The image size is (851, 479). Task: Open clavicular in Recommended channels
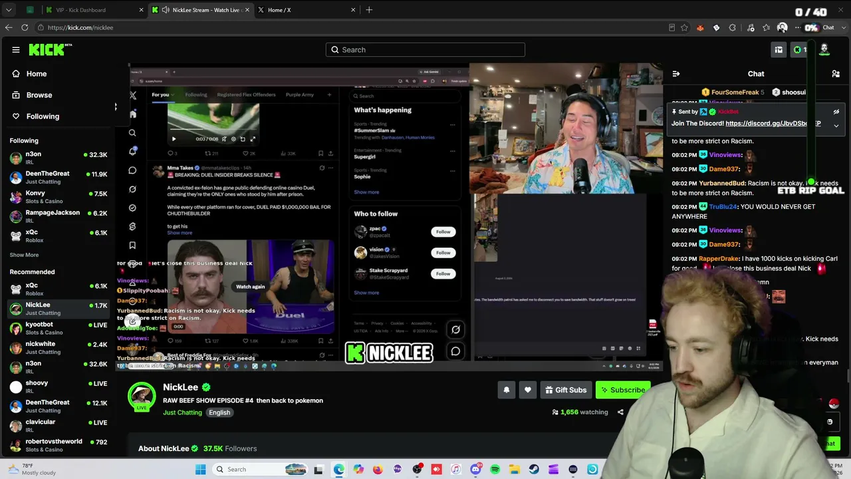[58, 426]
